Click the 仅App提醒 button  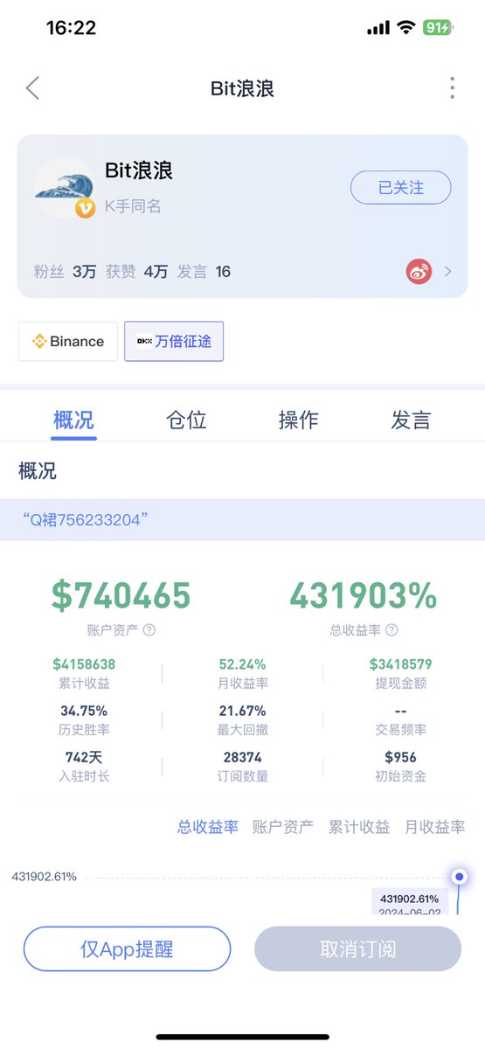pos(127,949)
